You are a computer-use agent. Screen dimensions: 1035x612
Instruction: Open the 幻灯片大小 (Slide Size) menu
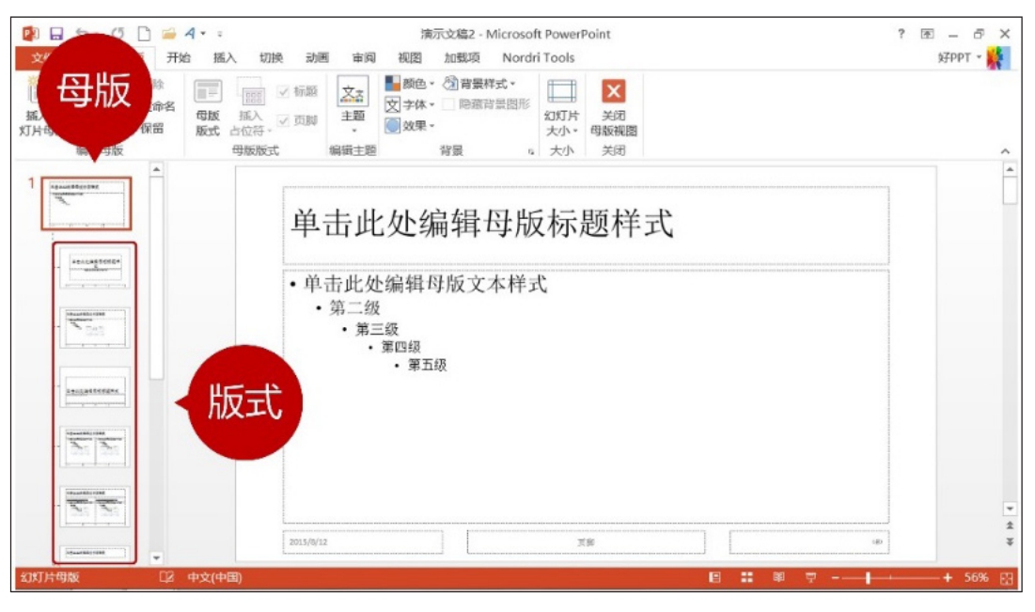pos(562,107)
